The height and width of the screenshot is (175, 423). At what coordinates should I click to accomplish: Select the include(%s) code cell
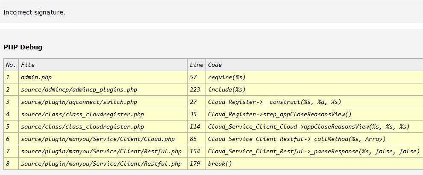(x=227, y=89)
